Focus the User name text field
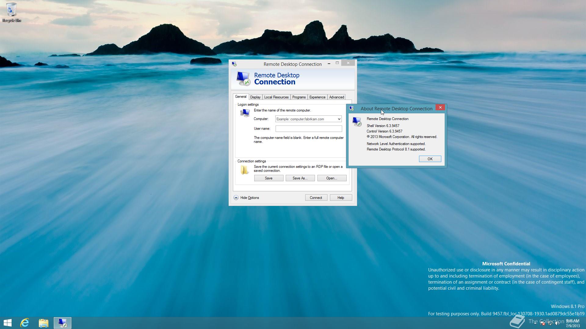This screenshot has height=329, width=586. click(x=309, y=129)
